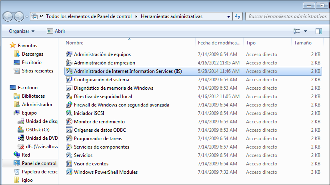Click the Orígenes de datos ODBC icon
The height and width of the screenshot is (185, 330).
tap(69, 130)
